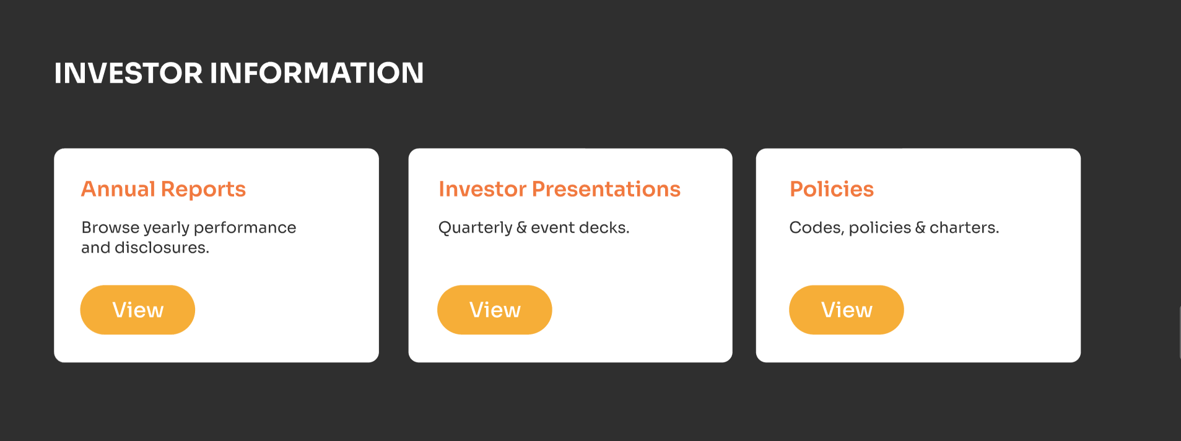Click empty area right of Annual Reports View

pos(285,310)
